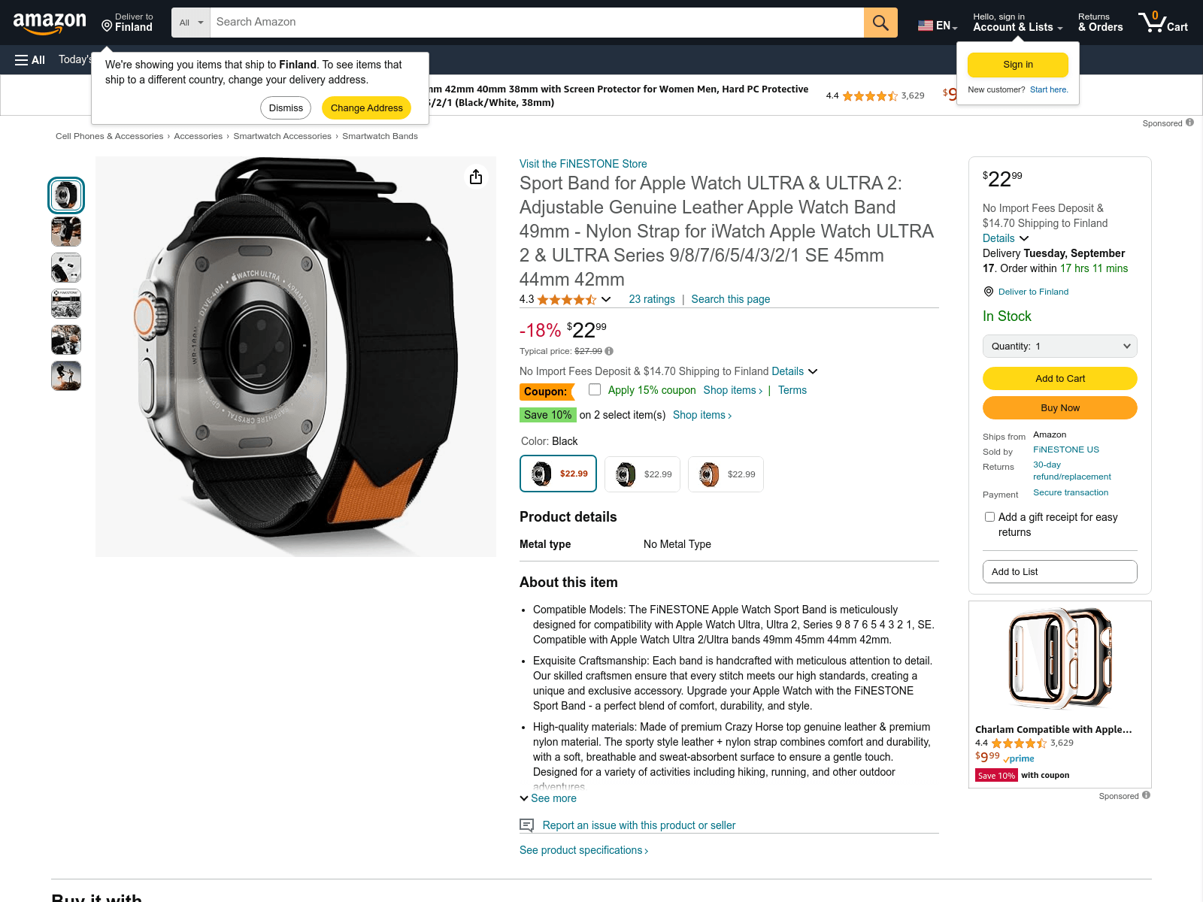Select the second product thumbnail image

pyautogui.click(x=66, y=232)
